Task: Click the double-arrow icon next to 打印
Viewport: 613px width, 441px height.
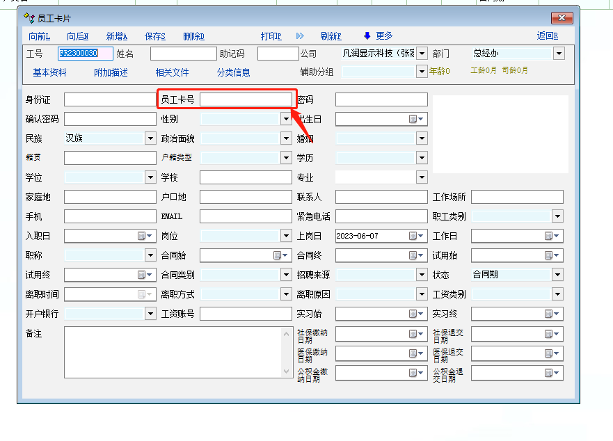Action: coord(300,36)
